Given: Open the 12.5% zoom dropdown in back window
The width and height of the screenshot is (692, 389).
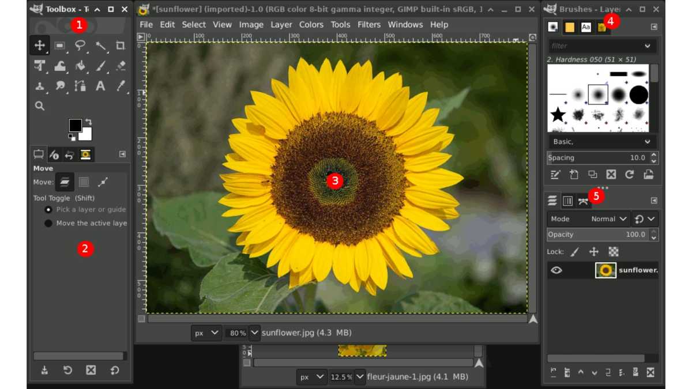Looking at the screenshot, I should click(360, 377).
